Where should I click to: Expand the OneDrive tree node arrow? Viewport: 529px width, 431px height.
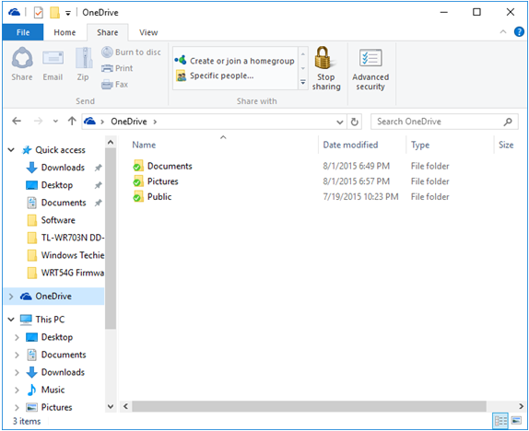(x=11, y=297)
